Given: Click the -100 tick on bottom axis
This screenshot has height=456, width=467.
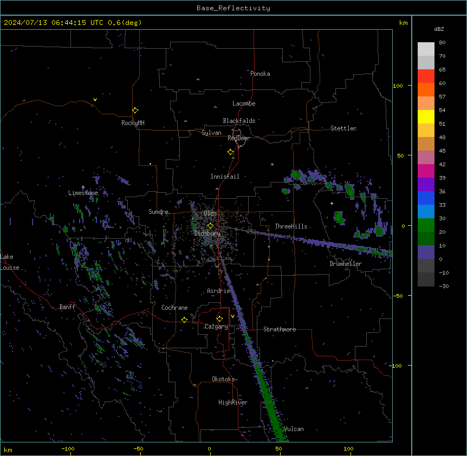Looking at the screenshot, I should pyautogui.click(x=68, y=448).
